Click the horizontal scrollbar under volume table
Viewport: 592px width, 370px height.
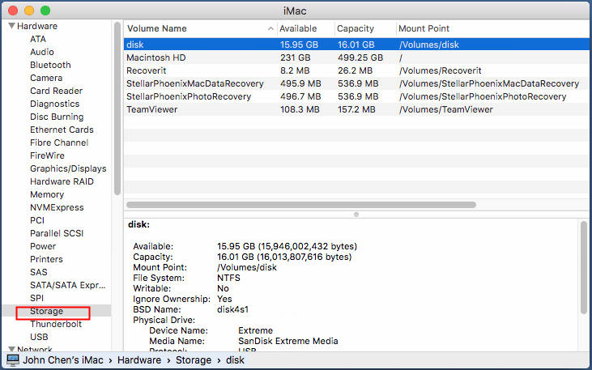(x=301, y=205)
